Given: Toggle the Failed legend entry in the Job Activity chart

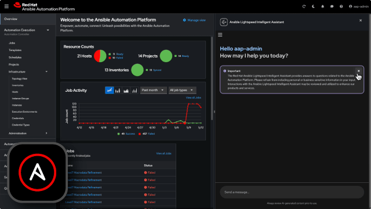Looking at the screenshot, I should click(147, 134).
